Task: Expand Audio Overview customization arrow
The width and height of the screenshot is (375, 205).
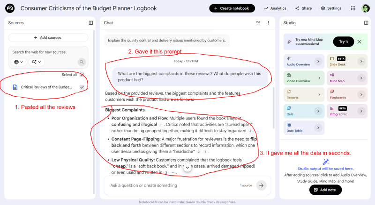Action: coord(318,62)
